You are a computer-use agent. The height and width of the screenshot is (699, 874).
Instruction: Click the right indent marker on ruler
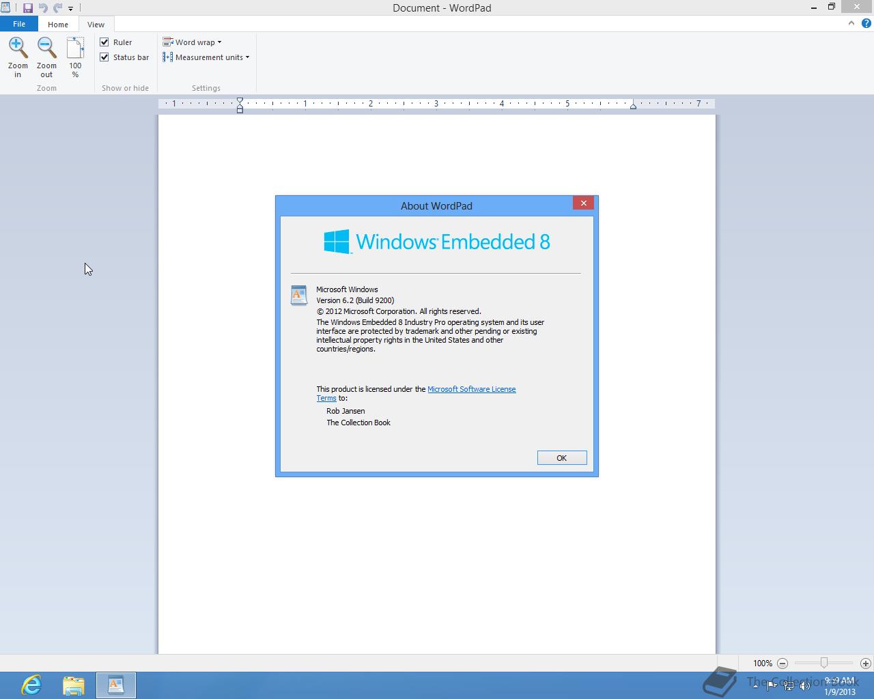tap(633, 106)
